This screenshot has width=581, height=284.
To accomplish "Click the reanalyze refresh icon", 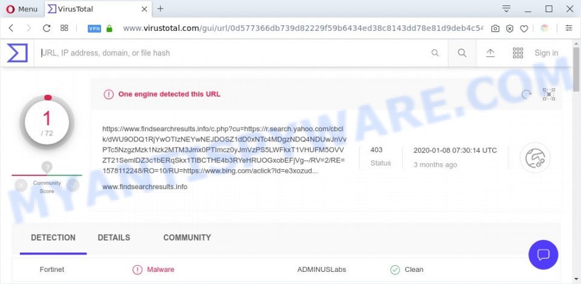I will click(x=527, y=94).
